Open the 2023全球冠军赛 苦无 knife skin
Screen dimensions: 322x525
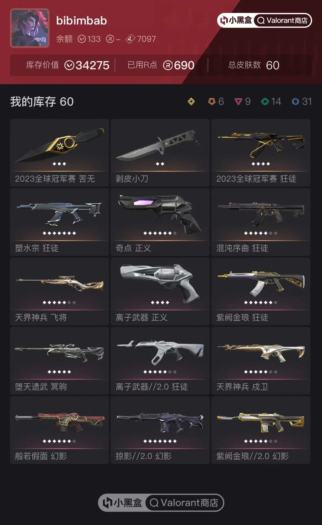pyautogui.click(x=59, y=153)
